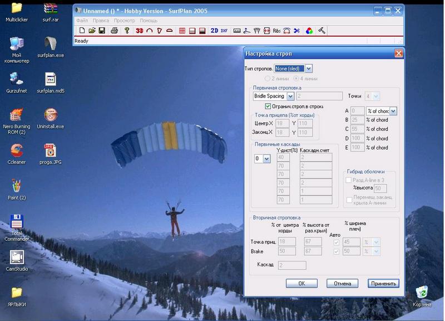
Task: Expand the % of chord dropdown for row A
Action: coord(393,111)
